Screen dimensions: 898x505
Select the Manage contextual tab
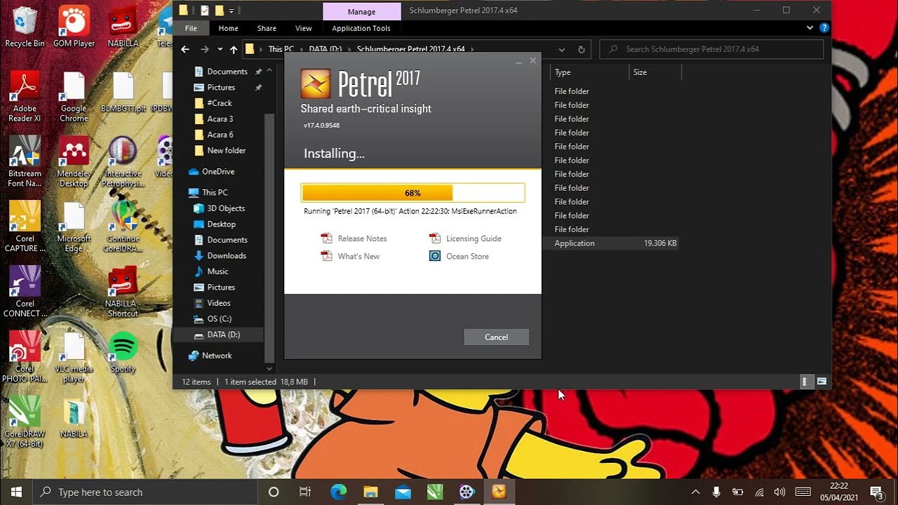coord(361,11)
